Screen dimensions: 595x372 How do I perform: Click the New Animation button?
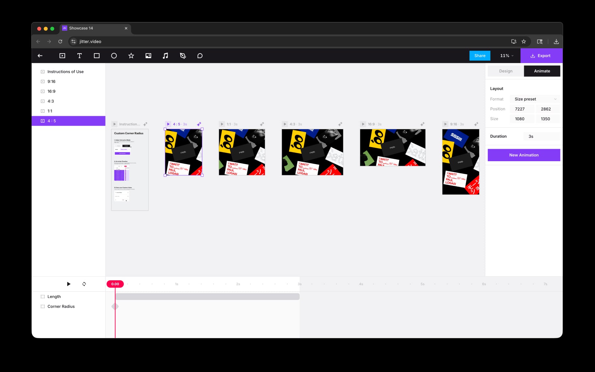524,155
